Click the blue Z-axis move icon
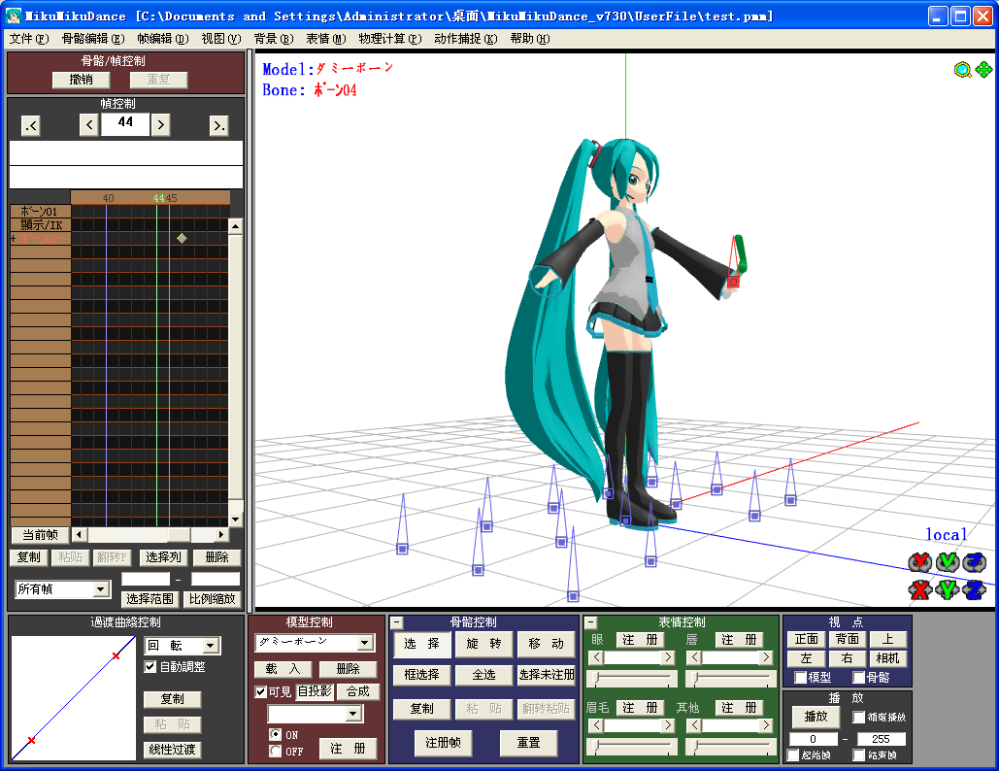 pos(974,589)
